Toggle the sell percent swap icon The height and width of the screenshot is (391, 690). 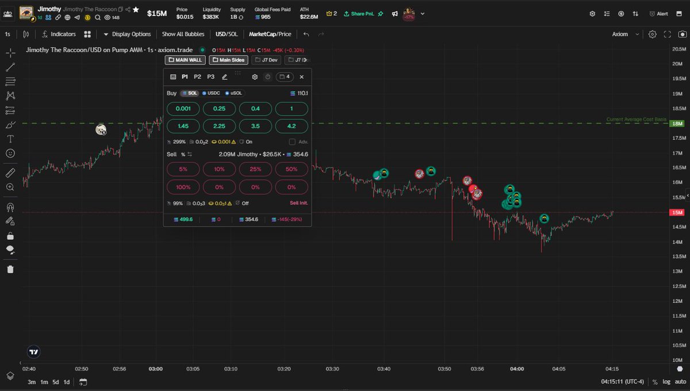pyautogui.click(x=189, y=154)
